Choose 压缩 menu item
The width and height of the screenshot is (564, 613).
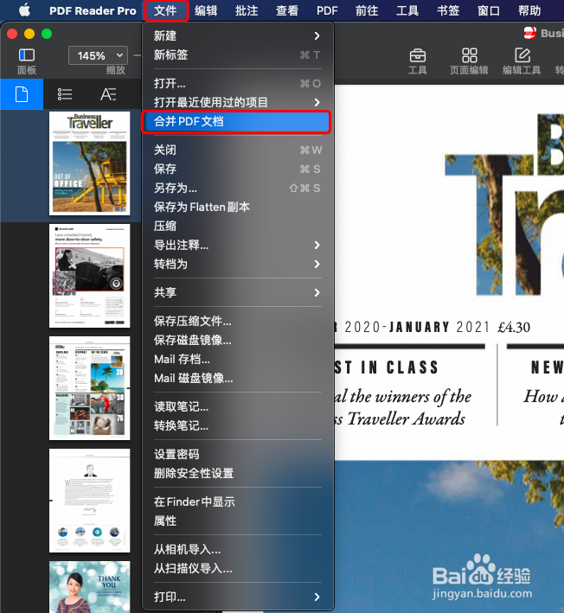coord(237,226)
